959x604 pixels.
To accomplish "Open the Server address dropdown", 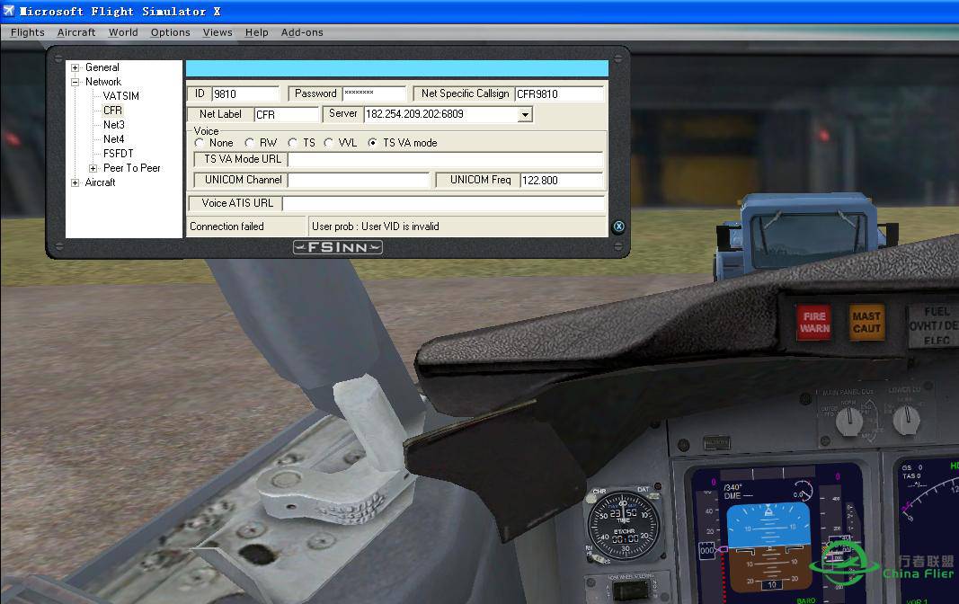I will (525, 114).
